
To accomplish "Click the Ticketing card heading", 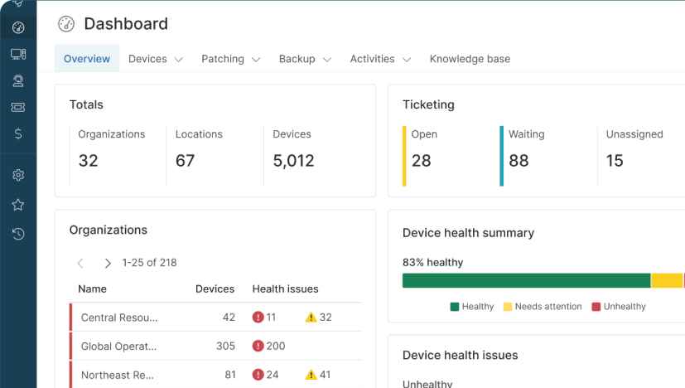I will click(428, 104).
